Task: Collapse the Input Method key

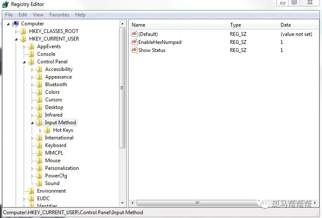Action: pyautogui.click(x=32, y=123)
